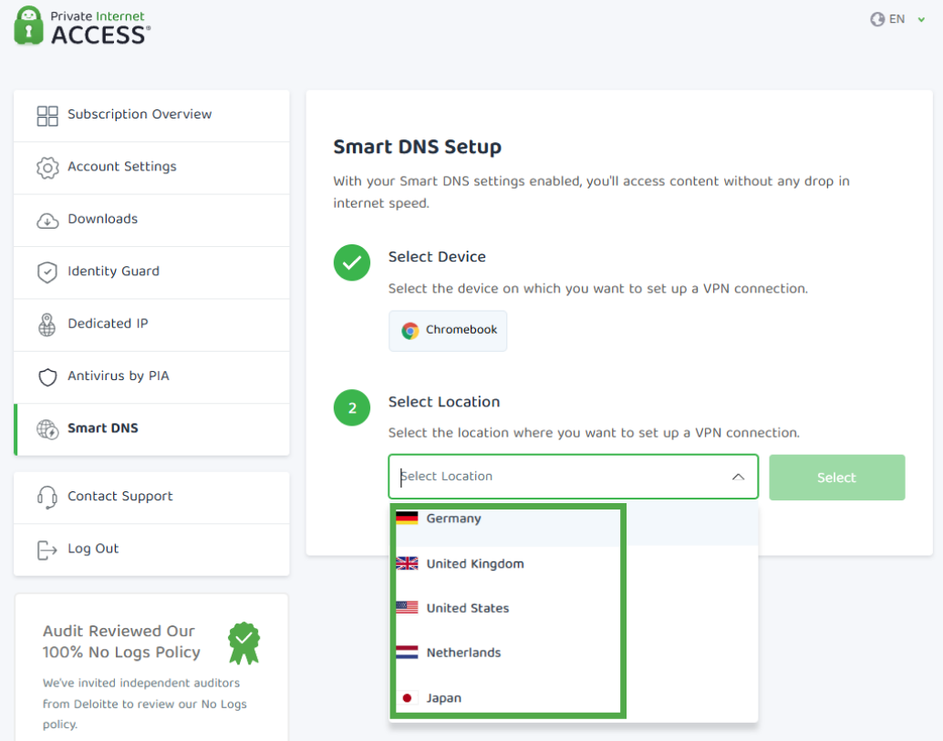Click the green Select button

click(x=836, y=478)
